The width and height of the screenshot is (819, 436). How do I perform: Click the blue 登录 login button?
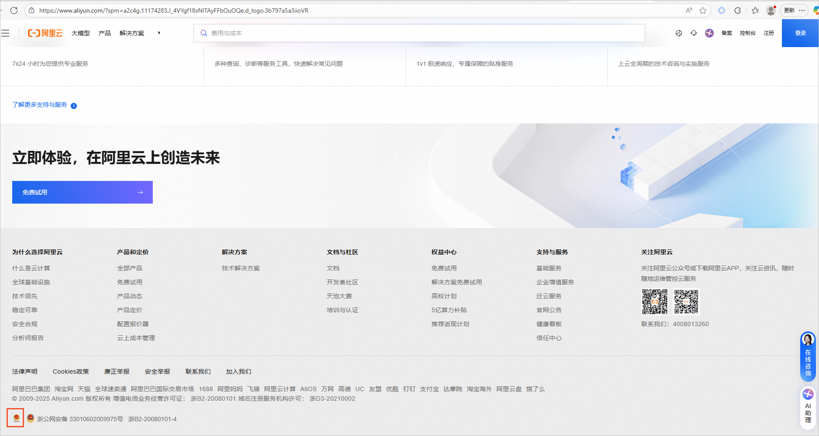[x=800, y=33]
